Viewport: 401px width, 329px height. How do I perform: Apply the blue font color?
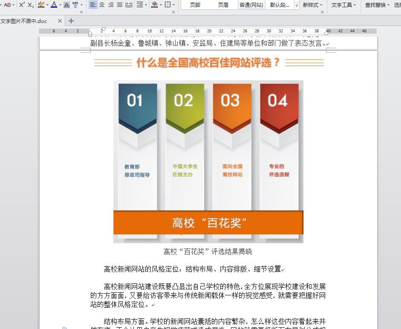pyautogui.click(x=54, y=5)
